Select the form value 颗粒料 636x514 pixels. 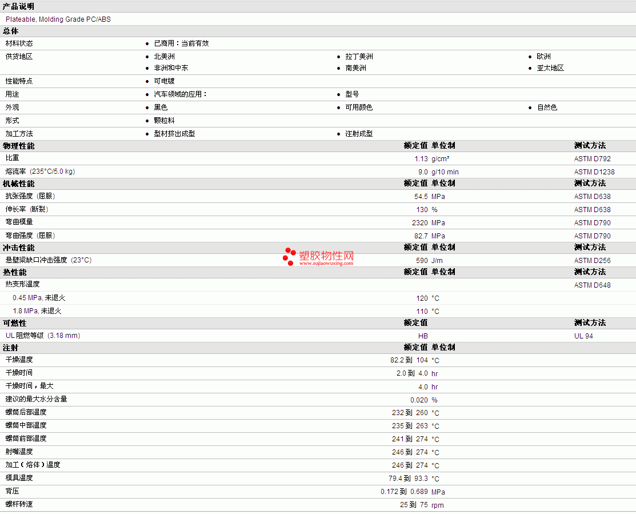click(164, 121)
